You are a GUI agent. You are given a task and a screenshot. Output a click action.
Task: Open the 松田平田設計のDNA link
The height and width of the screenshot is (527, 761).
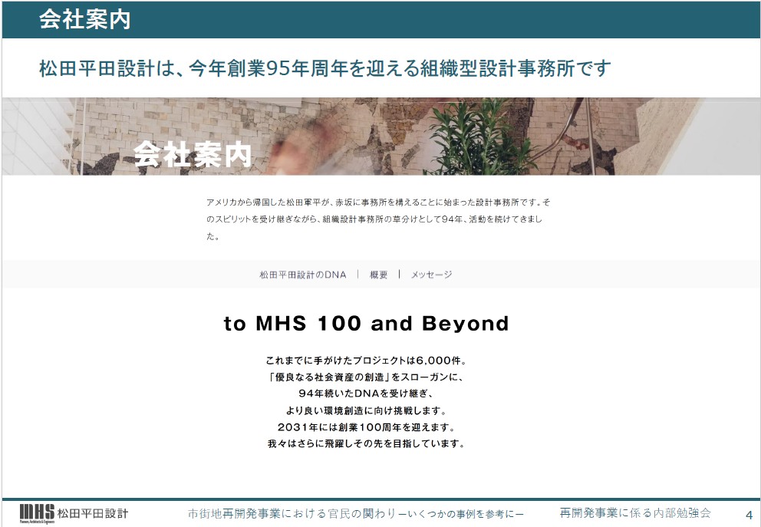[303, 275]
